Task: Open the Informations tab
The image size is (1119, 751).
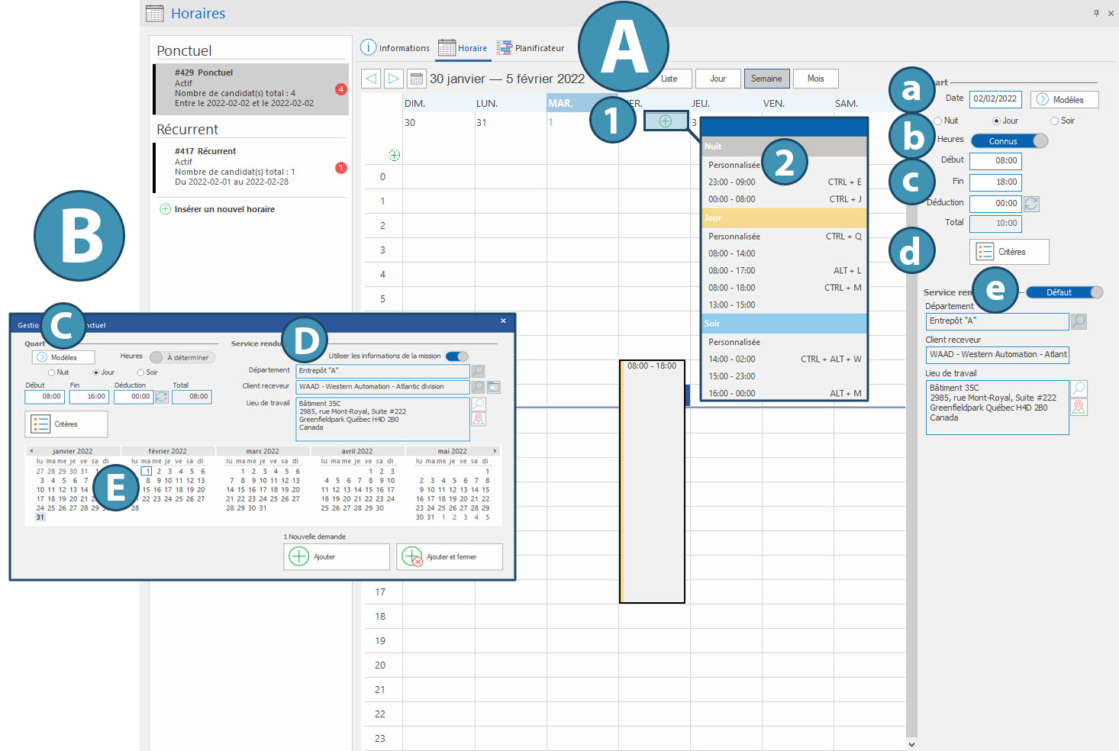Action: click(x=395, y=48)
